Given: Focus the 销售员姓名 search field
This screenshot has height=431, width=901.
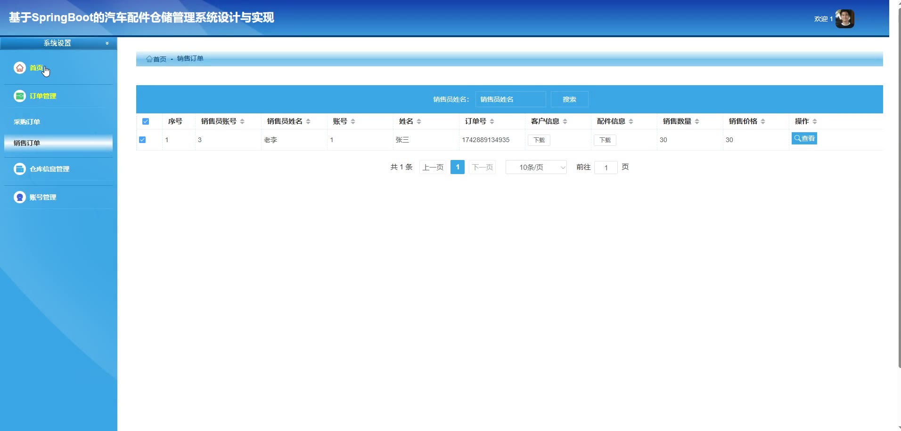Looking at the screenshot, I should click(511, 99).
